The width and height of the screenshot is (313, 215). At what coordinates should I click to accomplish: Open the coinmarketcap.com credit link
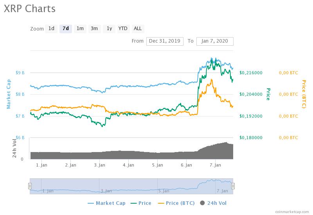[292, 211]
